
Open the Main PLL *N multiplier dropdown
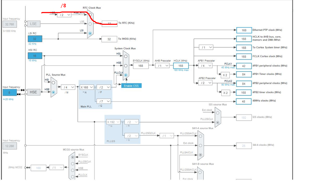86,87
